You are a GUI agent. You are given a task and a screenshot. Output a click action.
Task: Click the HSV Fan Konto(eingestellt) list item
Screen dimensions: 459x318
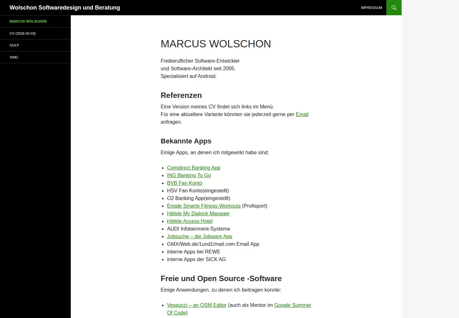click(198, 190)
